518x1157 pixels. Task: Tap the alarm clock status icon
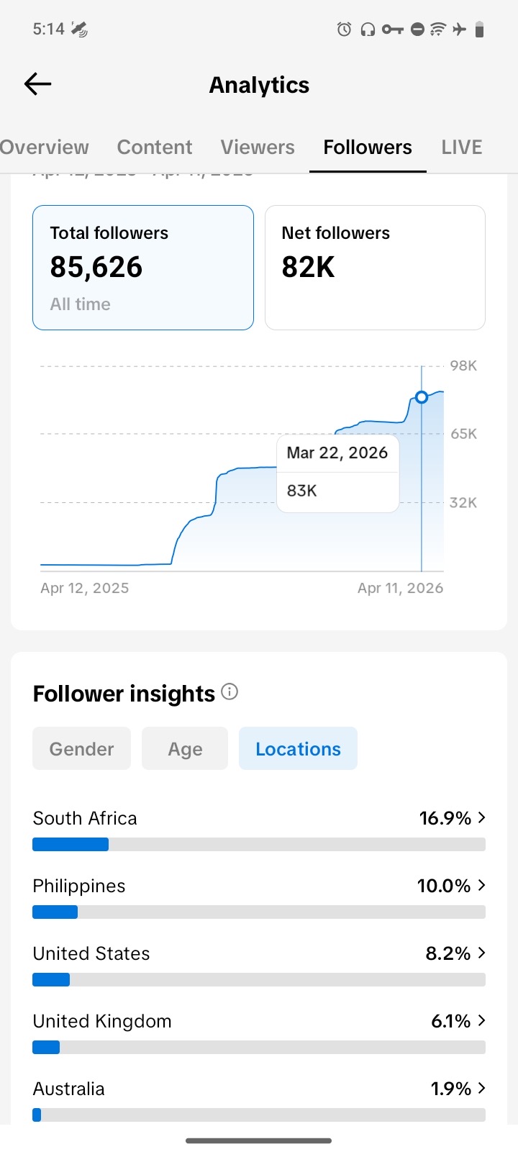point(345,30)
